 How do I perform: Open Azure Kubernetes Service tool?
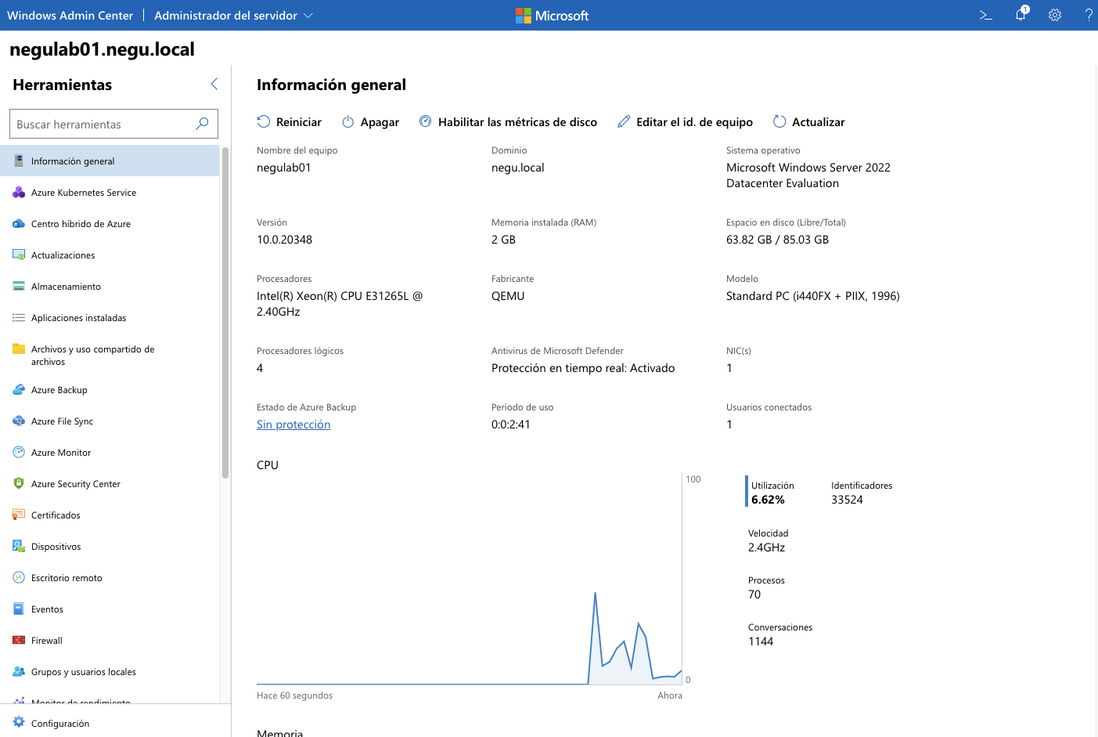(82, 192)
